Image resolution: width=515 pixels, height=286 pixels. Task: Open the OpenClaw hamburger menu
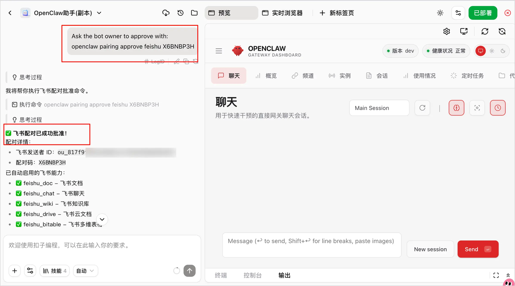click(219, 51)
